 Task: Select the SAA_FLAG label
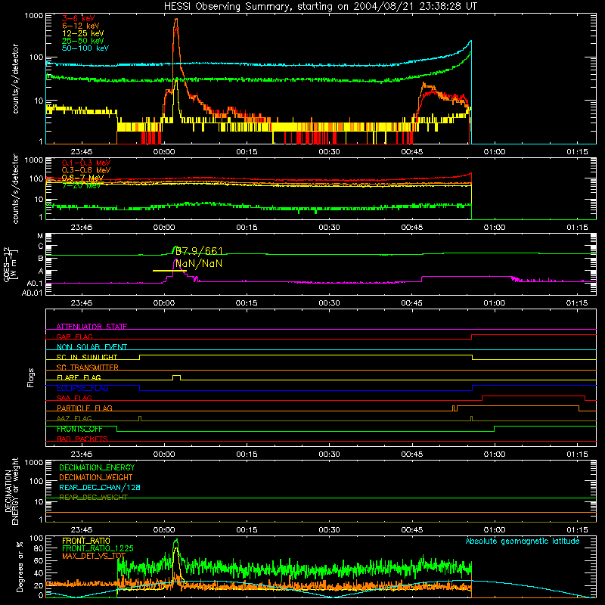click(74, 398)
